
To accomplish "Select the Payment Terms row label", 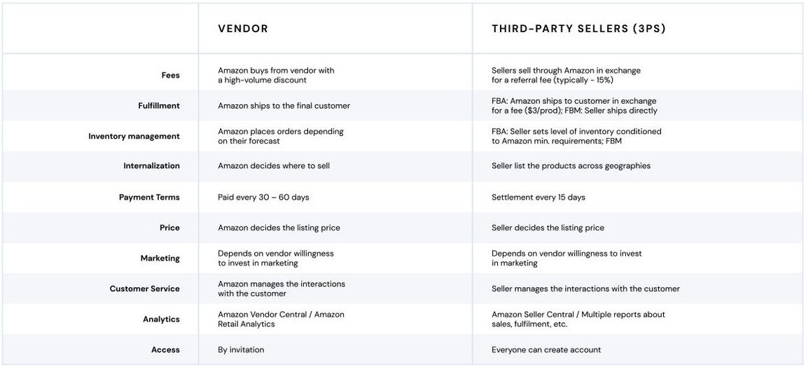I will [x=149, y=198].
